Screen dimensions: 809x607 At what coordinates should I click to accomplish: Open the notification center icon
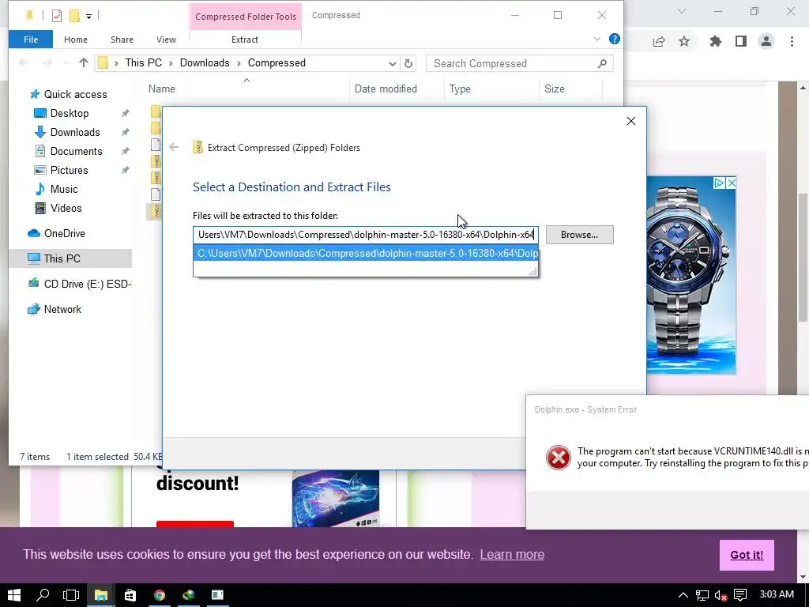(740, 595)
